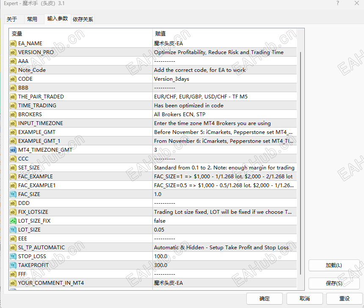
Task: Open the 依存关系 tab
Action: click(x=83, y=19)
